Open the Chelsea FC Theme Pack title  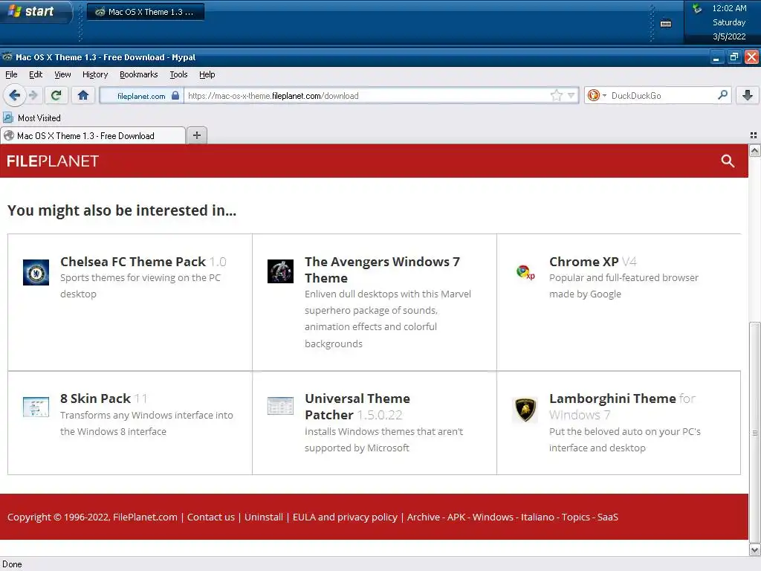[133, 262]
